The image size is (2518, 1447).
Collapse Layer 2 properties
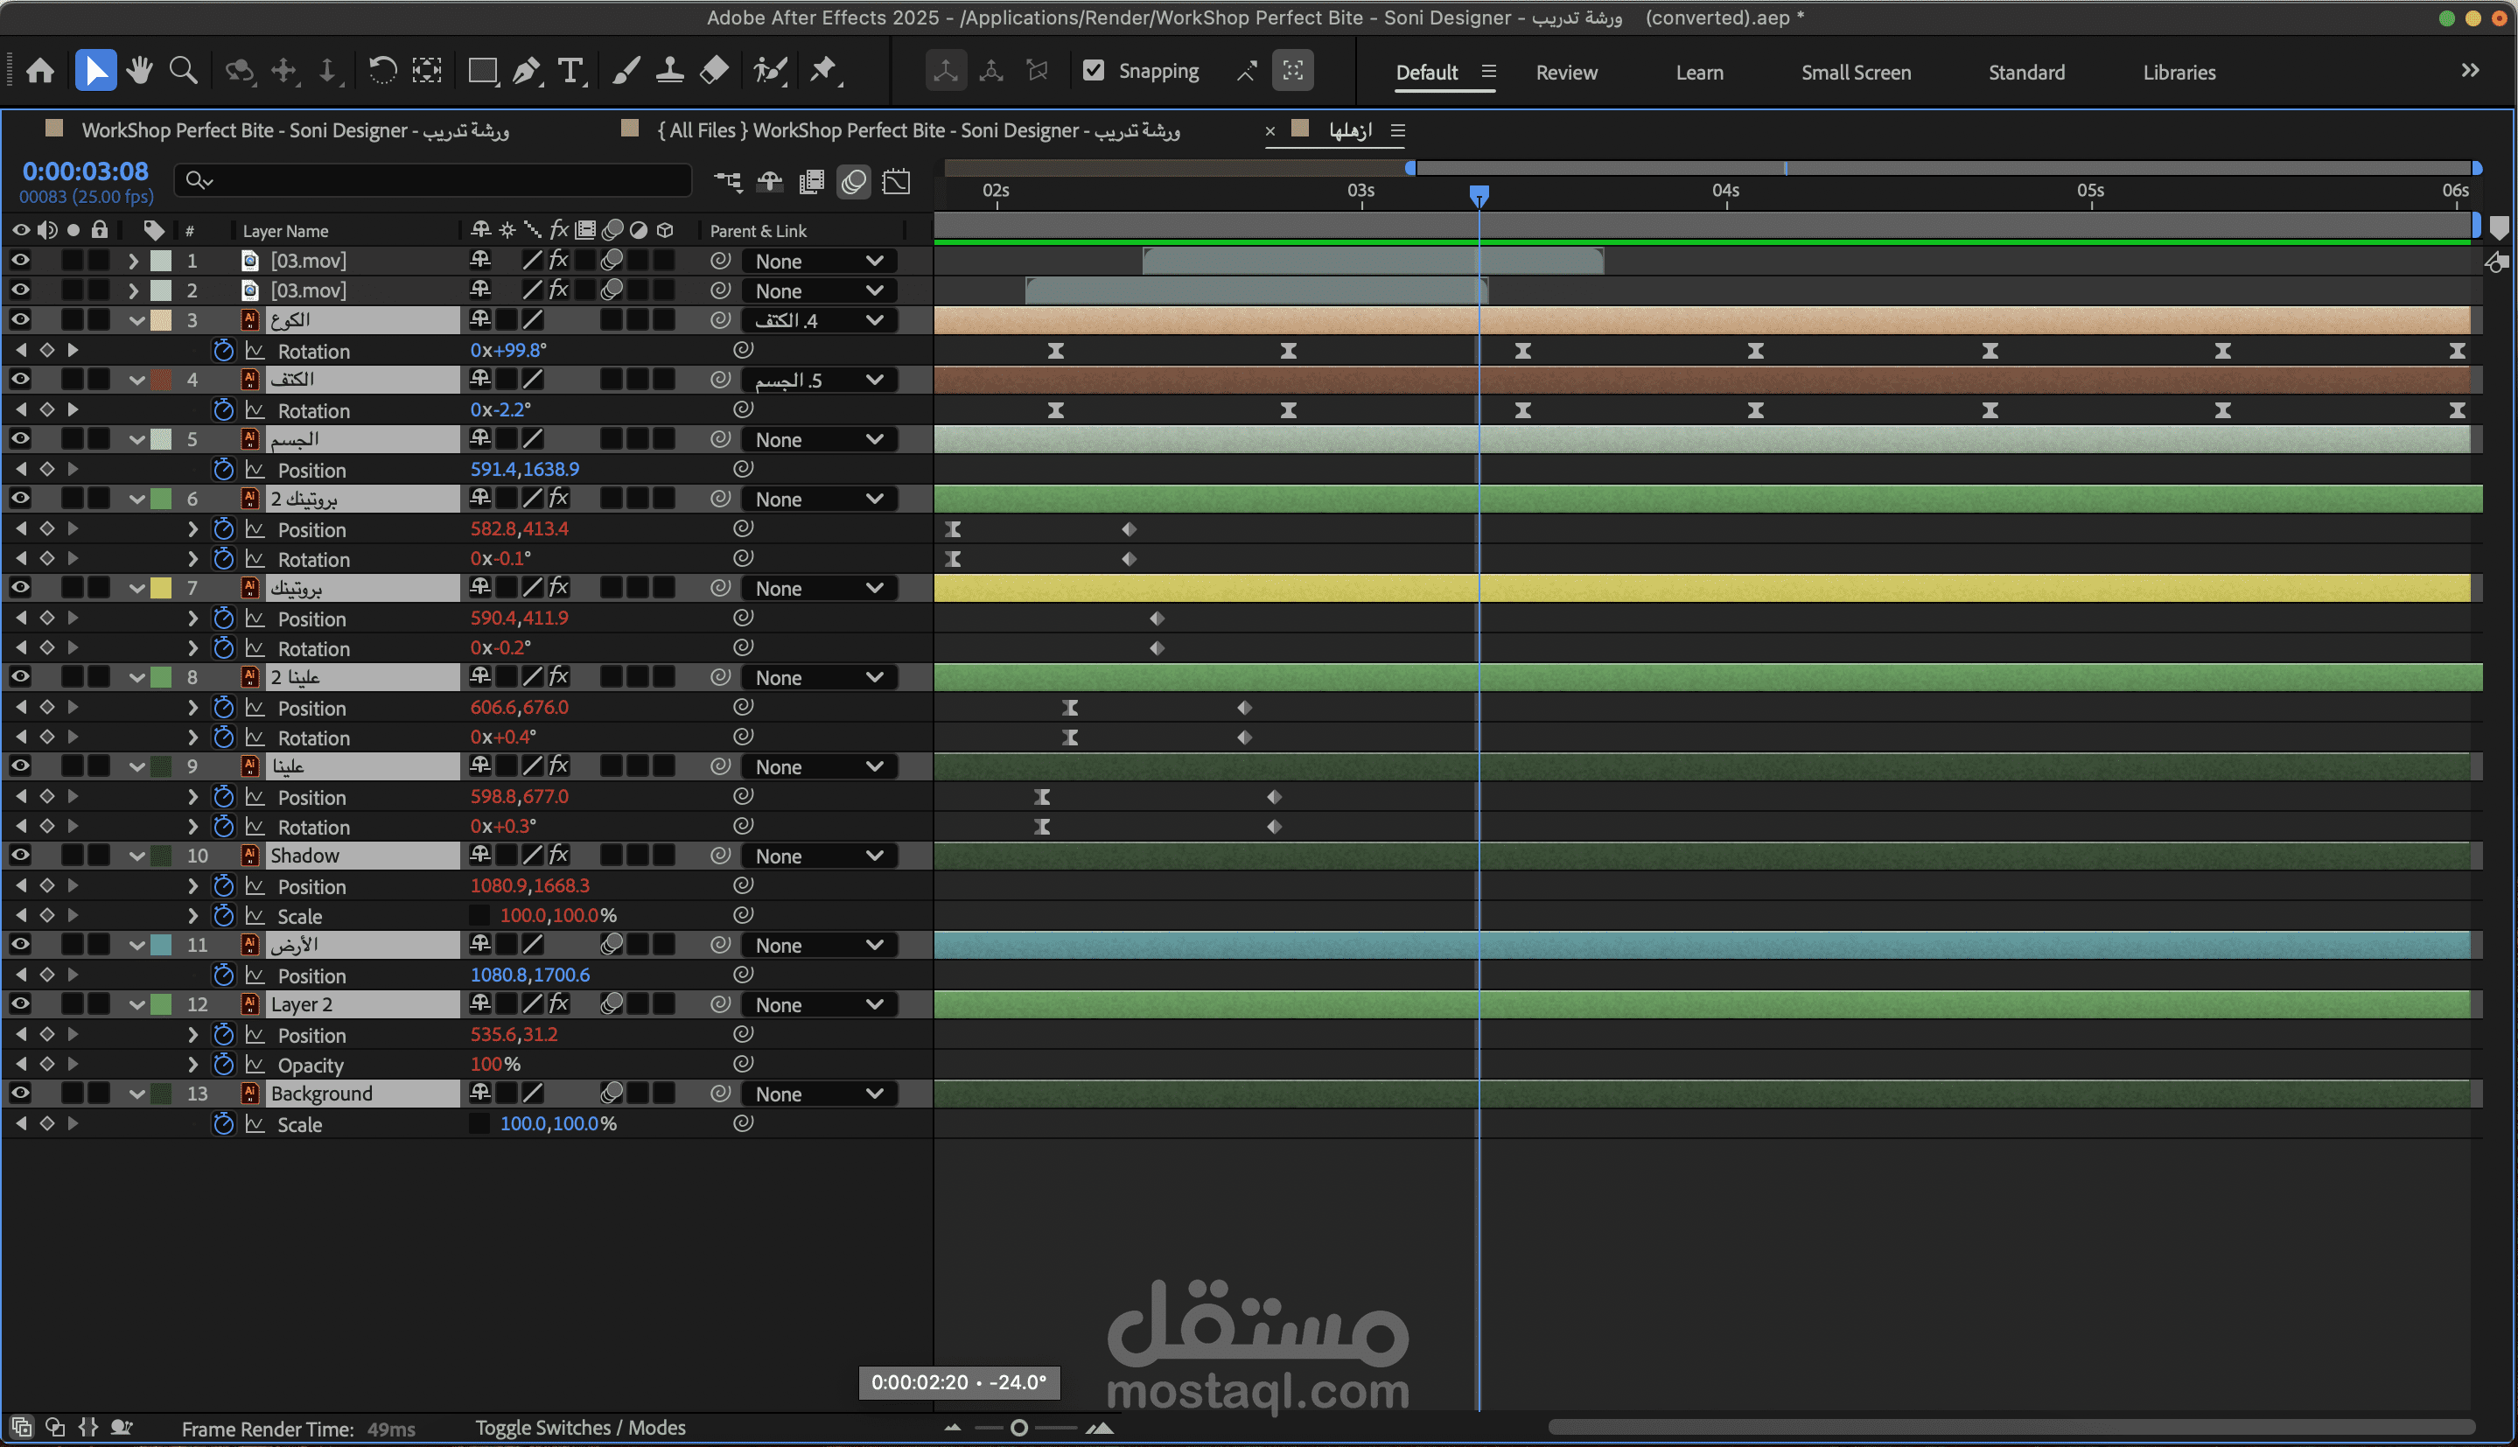coord(137,1004)
